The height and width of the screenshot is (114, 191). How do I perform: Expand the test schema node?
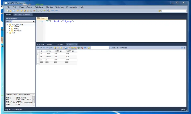tap(7, 33)
